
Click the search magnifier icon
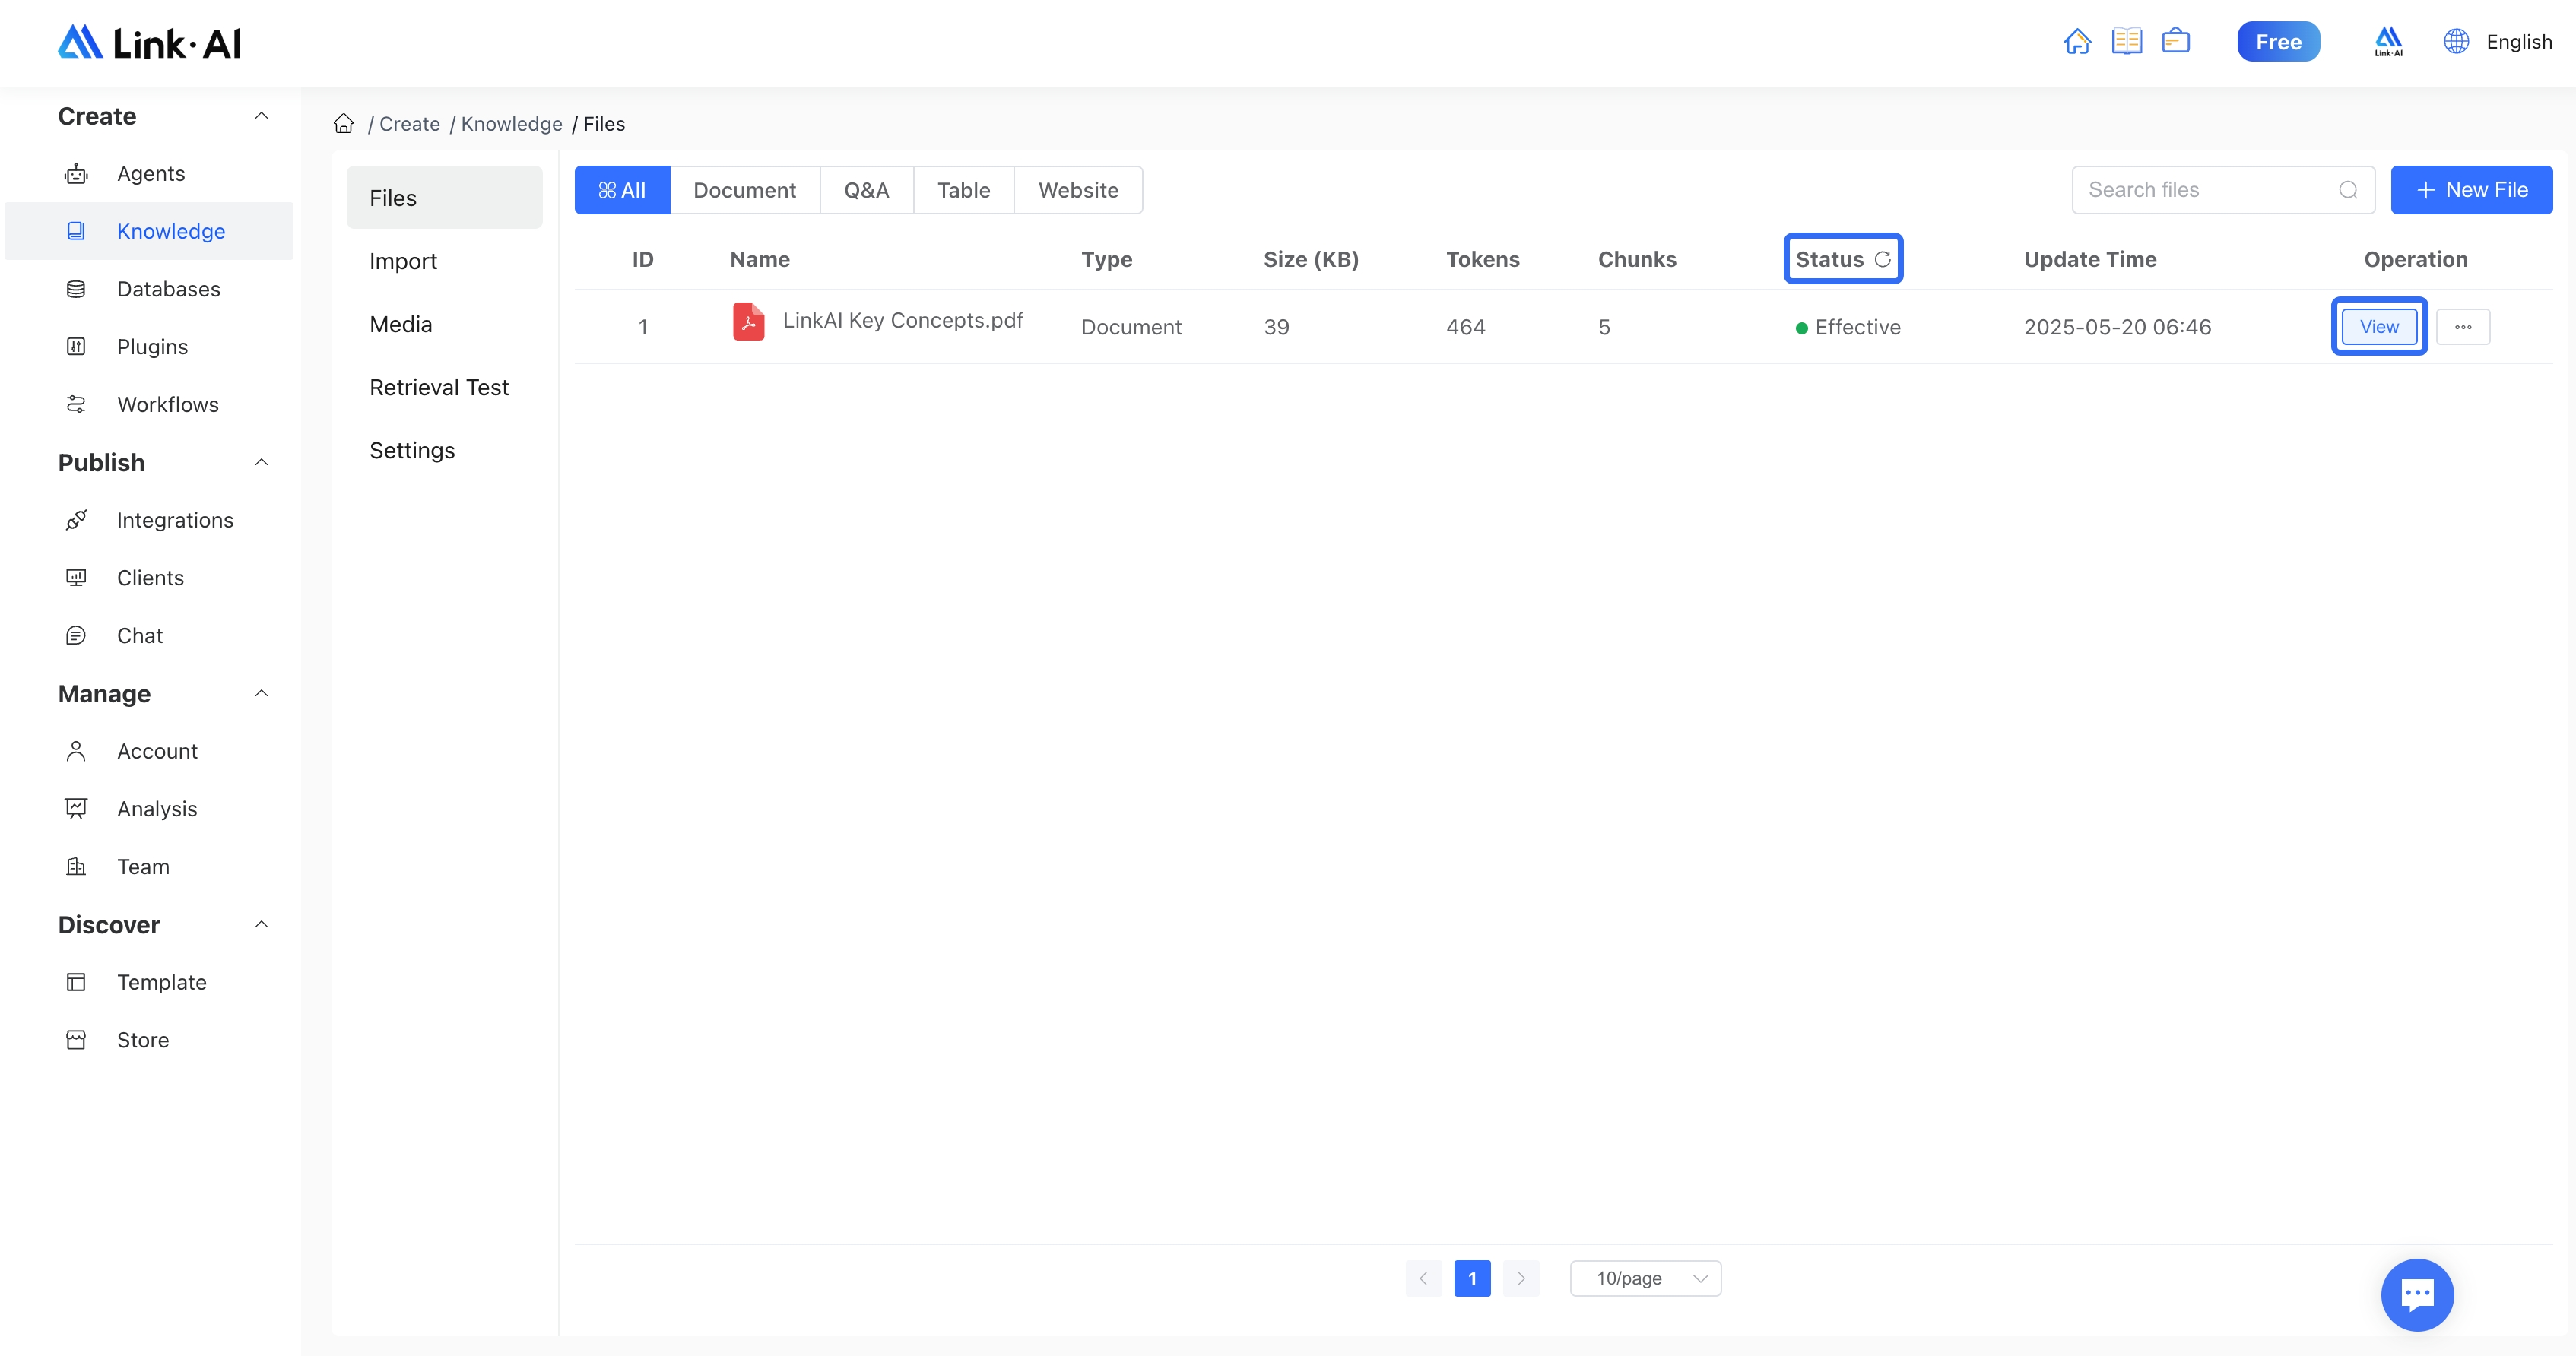point(2348,190)
